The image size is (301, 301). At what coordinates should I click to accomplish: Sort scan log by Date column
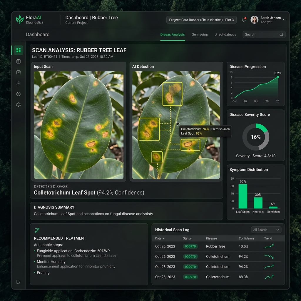(160, 238)
